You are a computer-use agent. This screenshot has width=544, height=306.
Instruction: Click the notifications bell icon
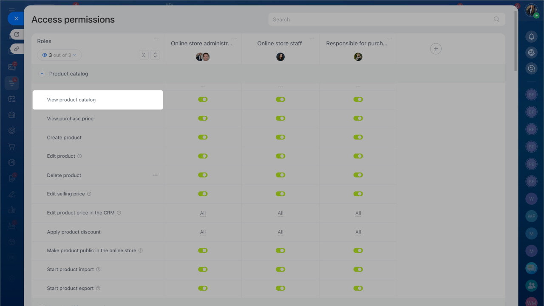click(531, 37)
